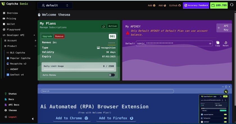Reveal the API key with eye icon
Image resolution: width=236 pixels, height=124 pixels.
point(210,44)
